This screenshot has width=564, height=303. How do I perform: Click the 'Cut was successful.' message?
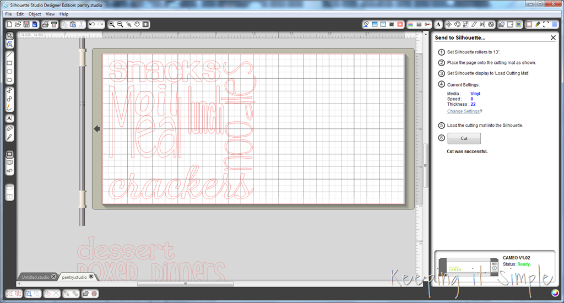point(467,151)
